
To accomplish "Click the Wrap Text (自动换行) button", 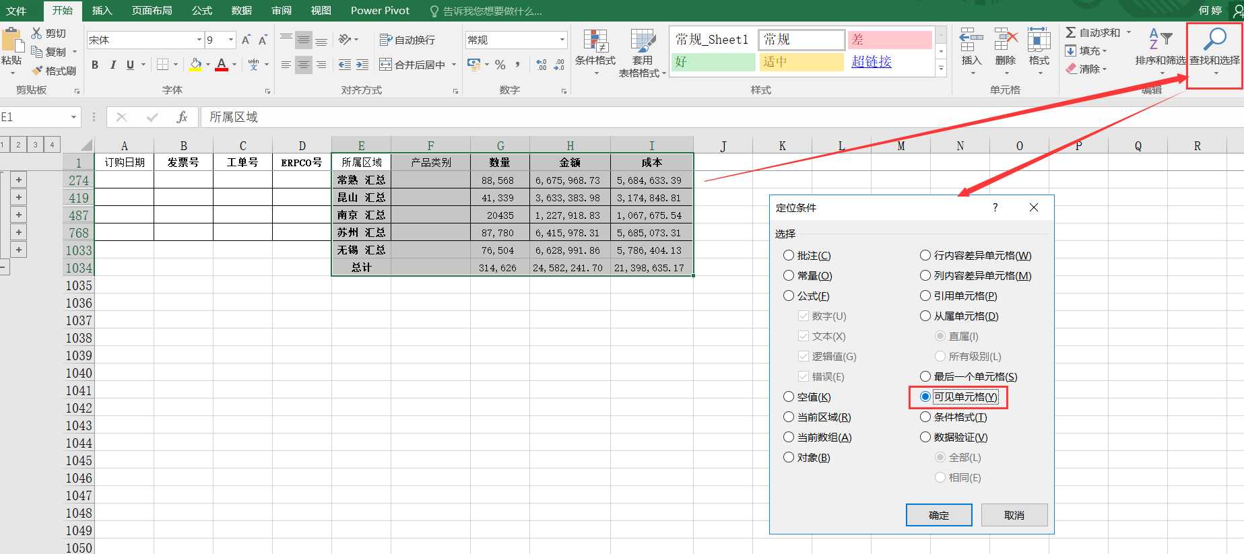I will coord(407,40).
